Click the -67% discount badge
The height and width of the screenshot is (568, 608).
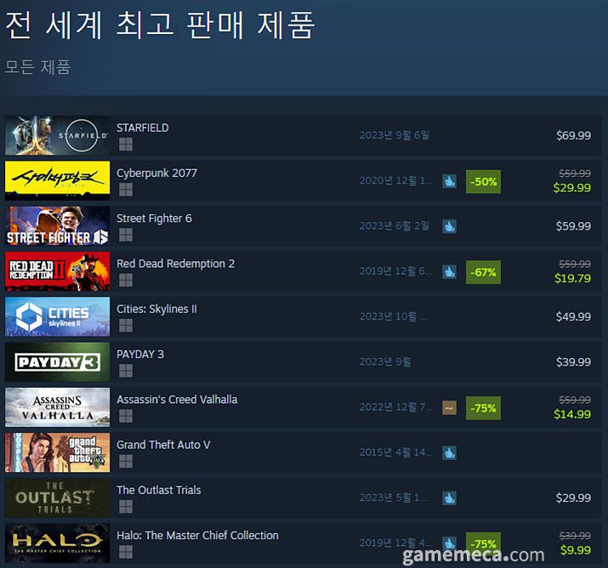pos(483,272)
